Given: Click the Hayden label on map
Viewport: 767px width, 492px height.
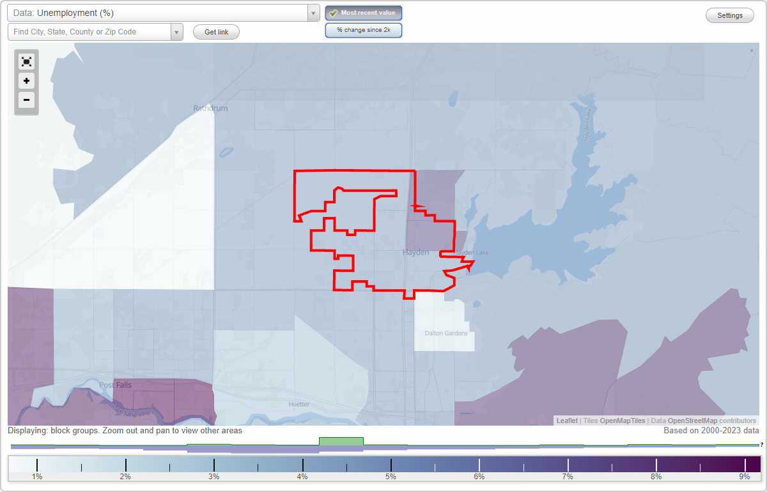Looking at the screenshot, I should coord(416,252).
